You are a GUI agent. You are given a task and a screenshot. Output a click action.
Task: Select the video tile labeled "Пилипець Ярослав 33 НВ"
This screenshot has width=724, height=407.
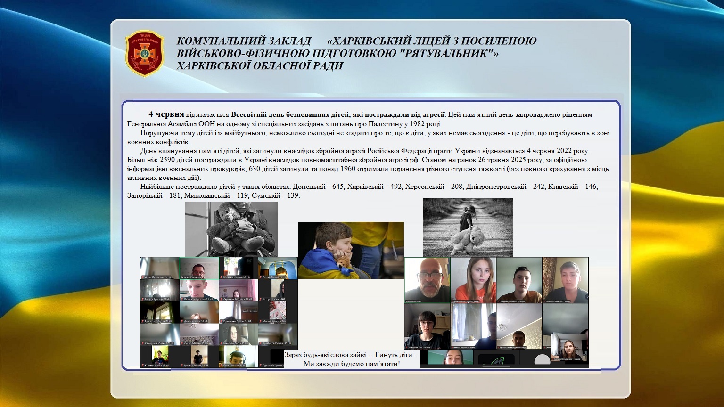199,290
